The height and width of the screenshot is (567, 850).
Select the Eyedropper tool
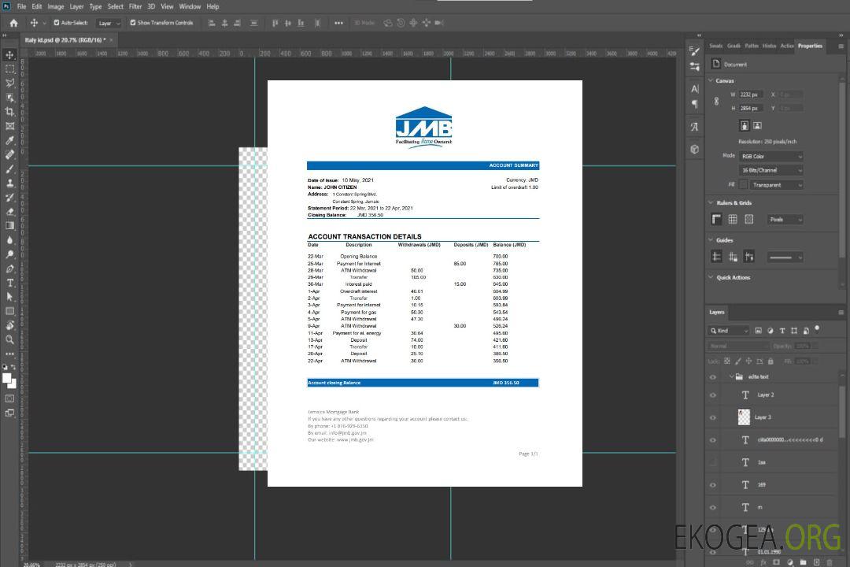tap(9, 140)
